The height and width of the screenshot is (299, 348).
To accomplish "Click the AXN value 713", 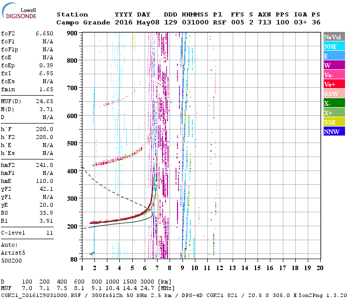I will [x=264, y=22].
